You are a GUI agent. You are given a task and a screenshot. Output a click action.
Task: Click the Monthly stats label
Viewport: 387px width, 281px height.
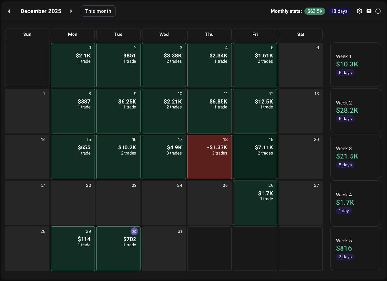[x=286, y=11]
